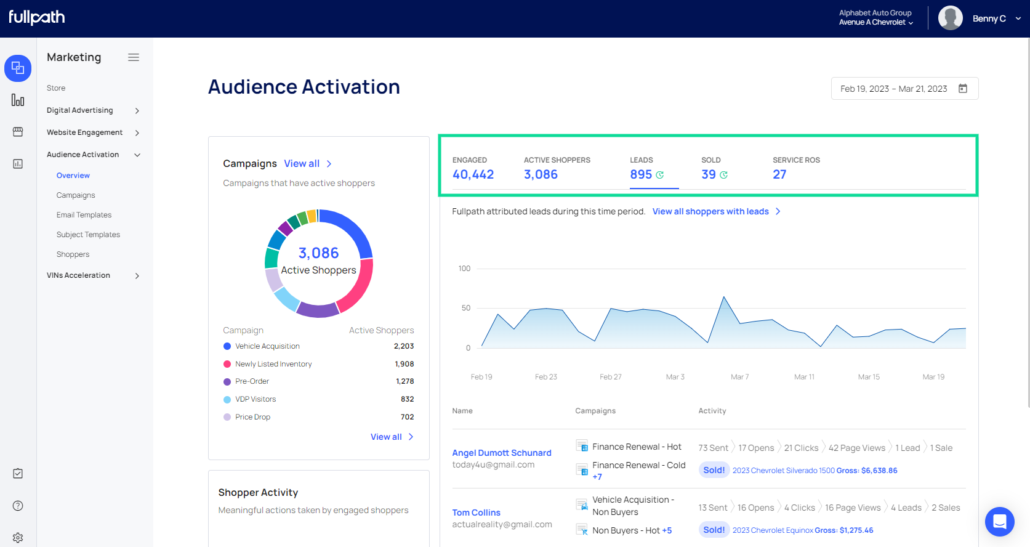Expand the Digital Advertising section

(137, 111)
